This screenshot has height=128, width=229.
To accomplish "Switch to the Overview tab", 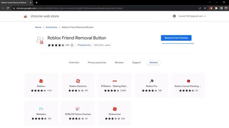I will [74, 63].
